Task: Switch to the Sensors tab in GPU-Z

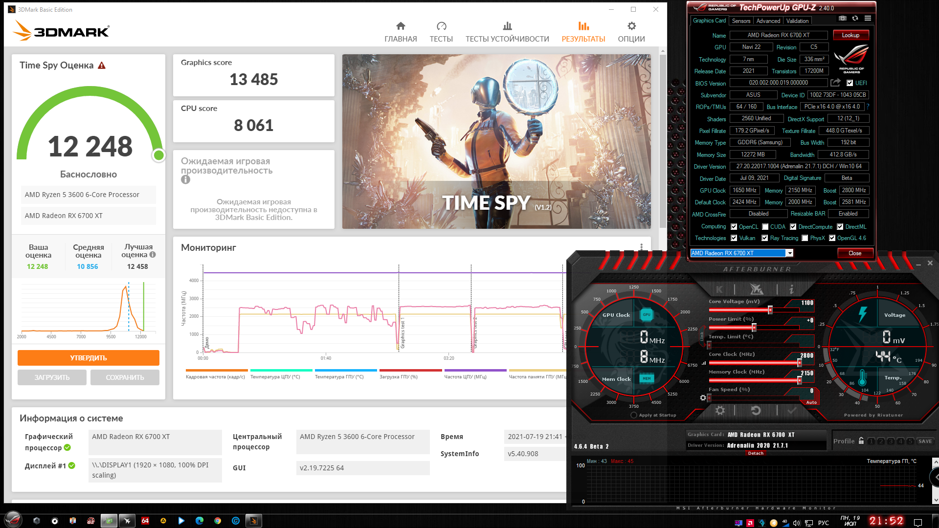Action: [741, 21]
